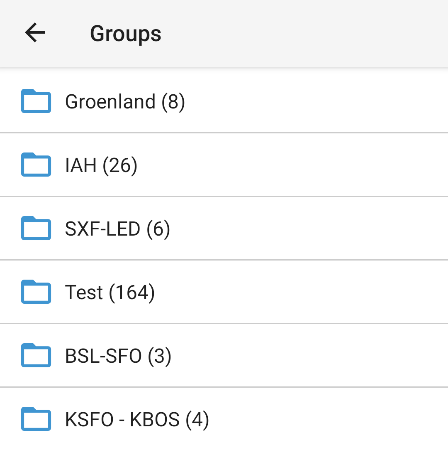Select the IAH folder icon

[x=36, y=165]
